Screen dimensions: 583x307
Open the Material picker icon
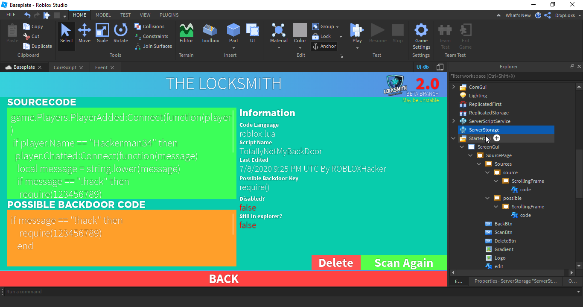pyautogui.click(x=279, y=30)
